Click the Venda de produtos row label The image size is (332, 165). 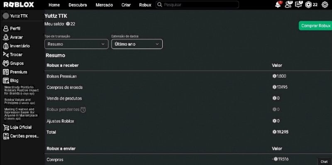pos(64,99)
